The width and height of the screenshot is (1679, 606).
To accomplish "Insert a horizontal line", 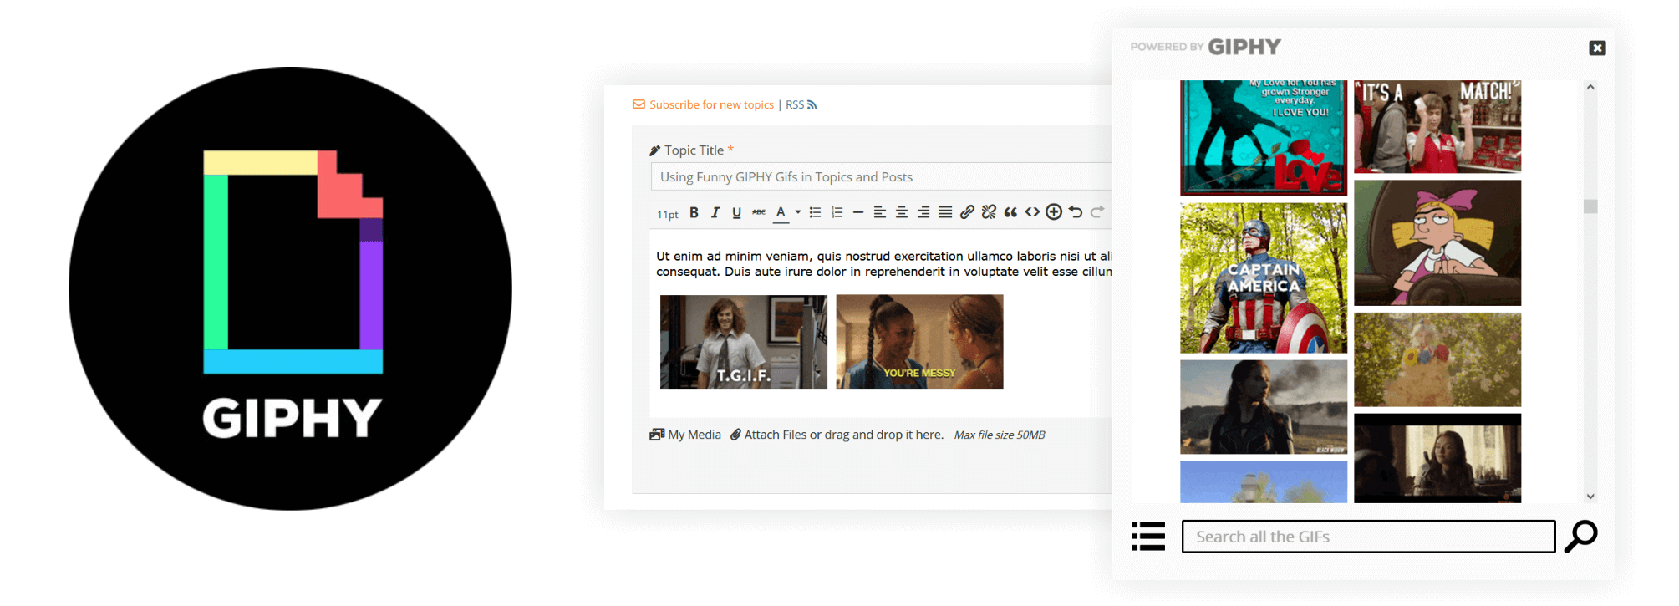I will [858, 212].
